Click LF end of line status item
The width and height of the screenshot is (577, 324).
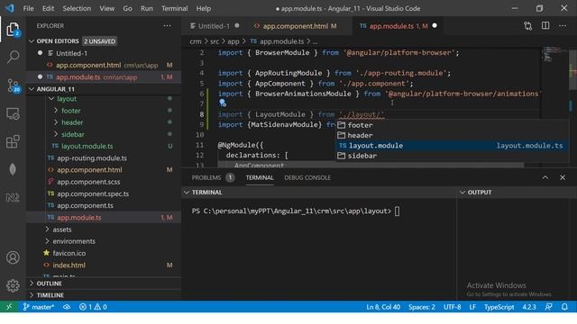coord(472,307)
